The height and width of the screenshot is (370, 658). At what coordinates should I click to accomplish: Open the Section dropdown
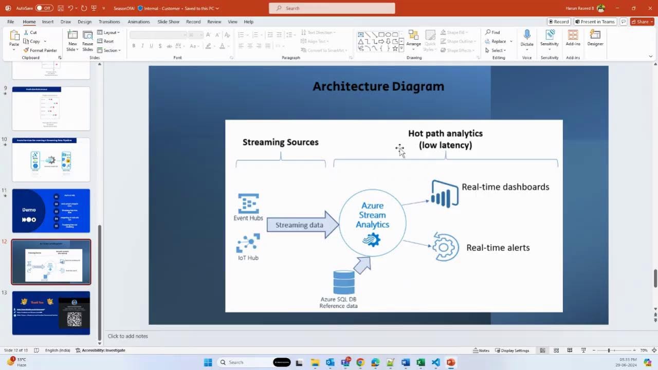109,50
